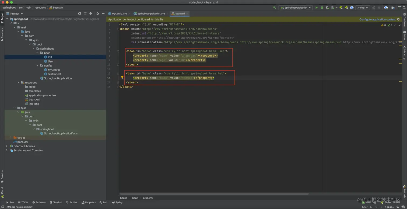Open the Favorites side panel
Viewport: 407px width, 209px height.
click(2, 176)
